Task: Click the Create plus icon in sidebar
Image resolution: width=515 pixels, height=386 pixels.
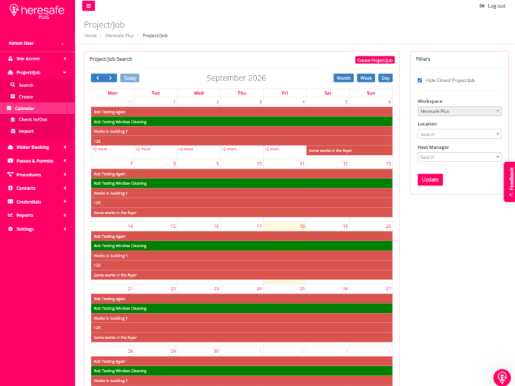Action: [x=13, y=96]
